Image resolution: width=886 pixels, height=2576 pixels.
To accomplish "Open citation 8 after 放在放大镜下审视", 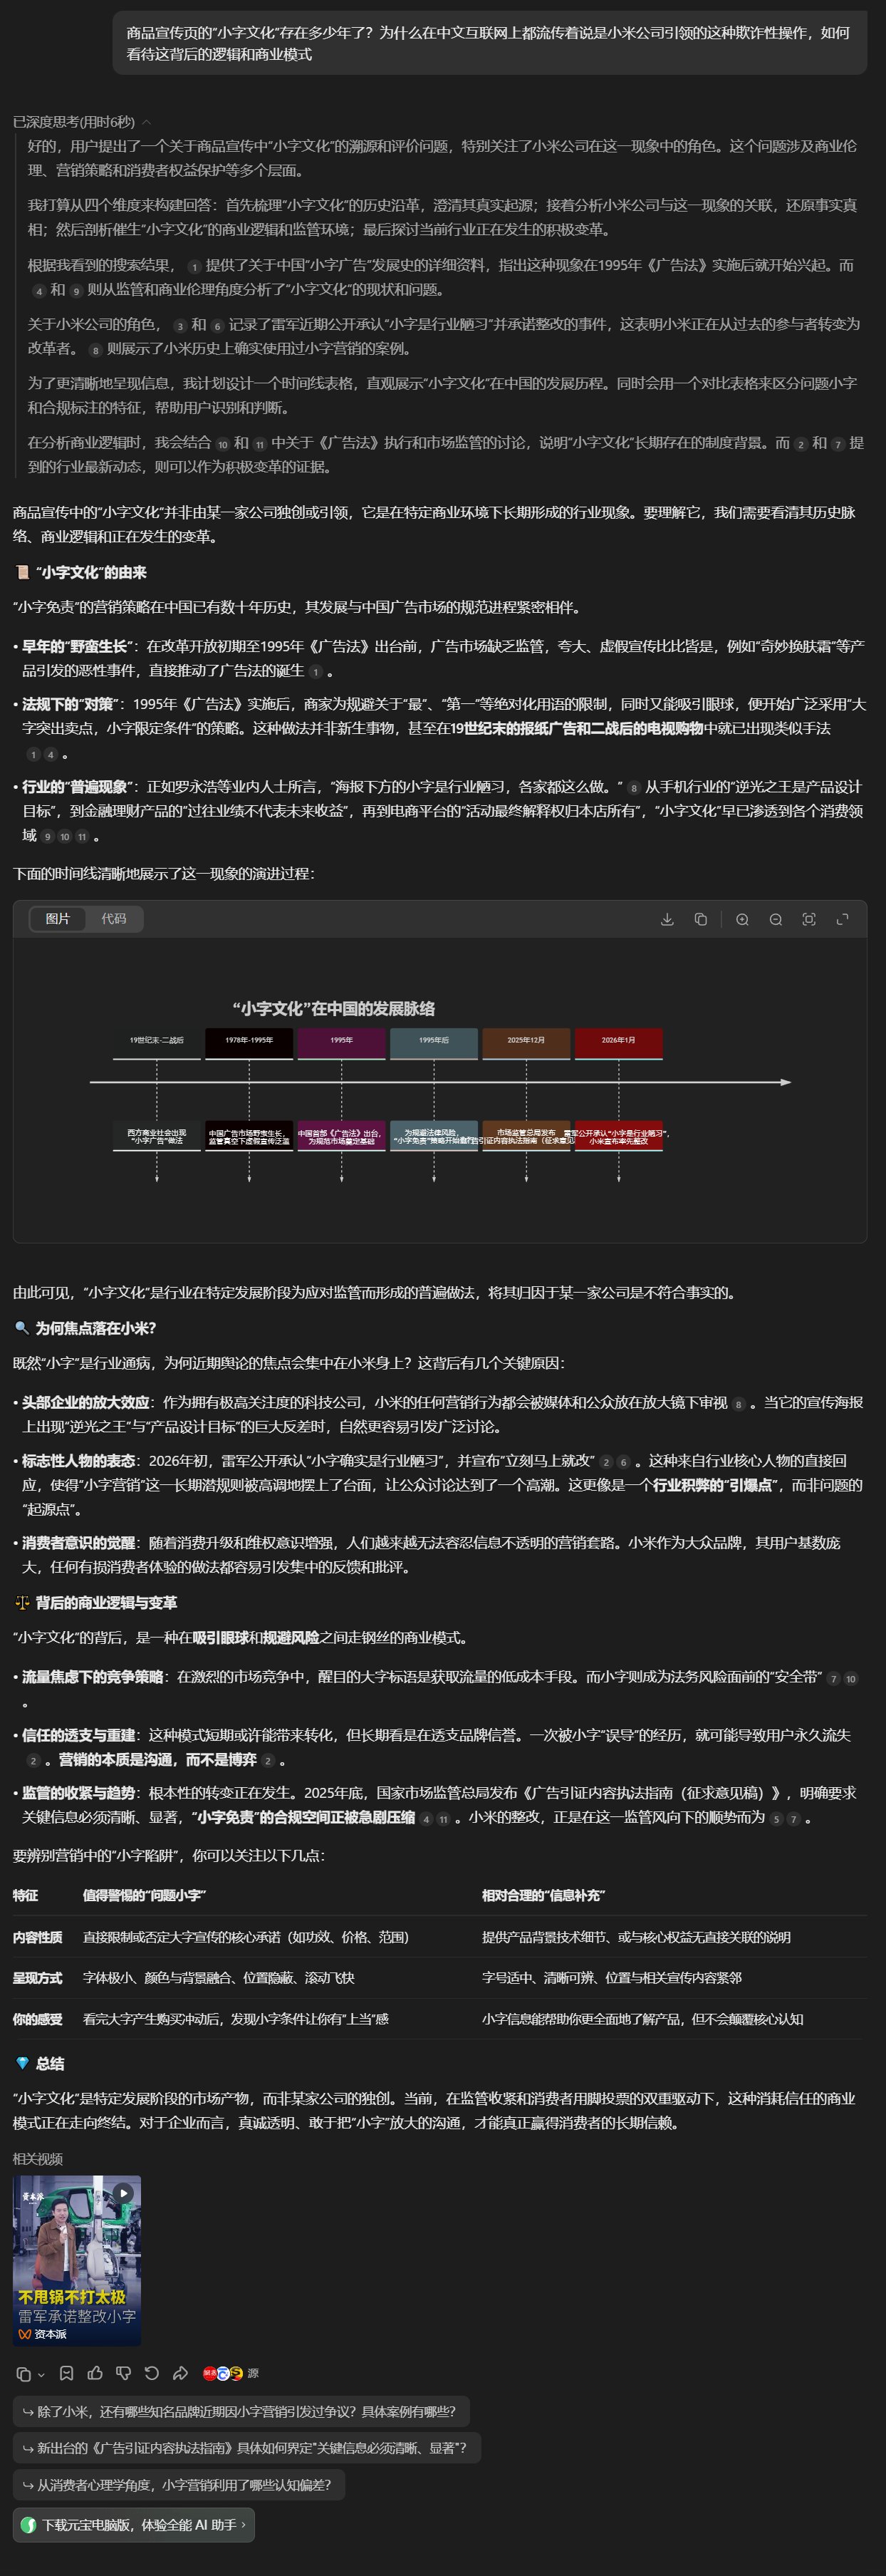I will coord(739,1404).
